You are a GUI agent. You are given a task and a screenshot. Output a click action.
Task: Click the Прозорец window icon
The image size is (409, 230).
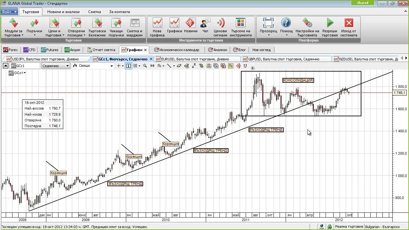pyautogui.click(x=268, y=23)
